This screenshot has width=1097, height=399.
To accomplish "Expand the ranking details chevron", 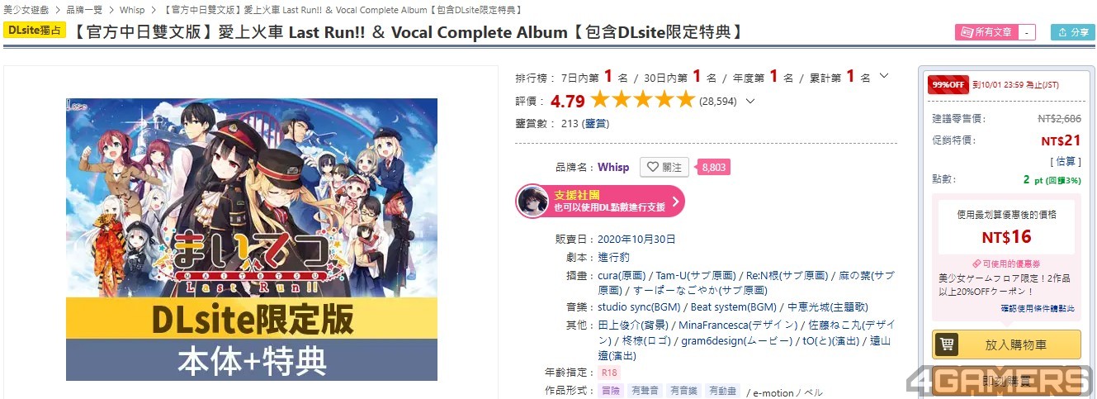I will pyautogui.click(x=883, y=76).
